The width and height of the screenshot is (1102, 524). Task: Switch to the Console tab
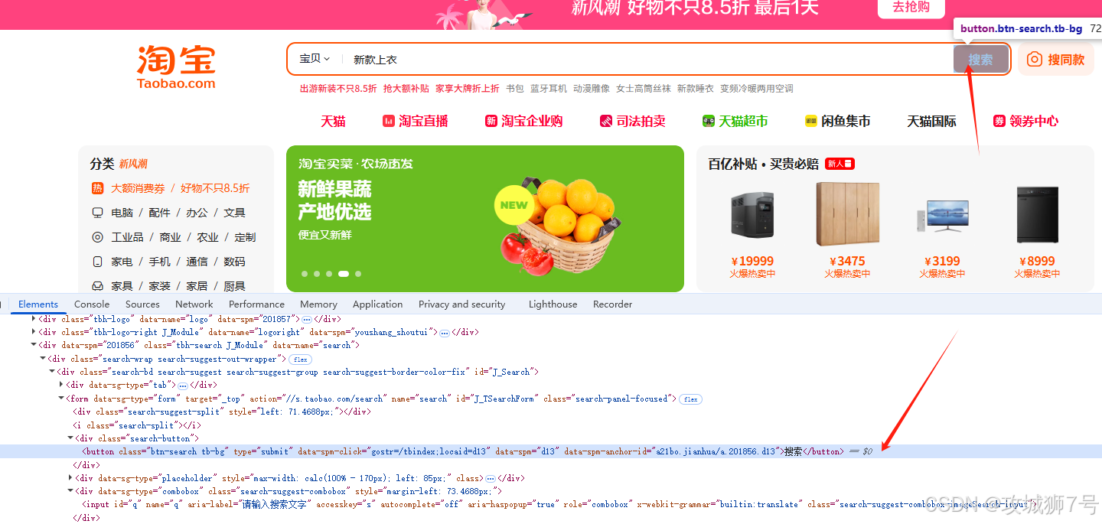[x=92, y=304]
